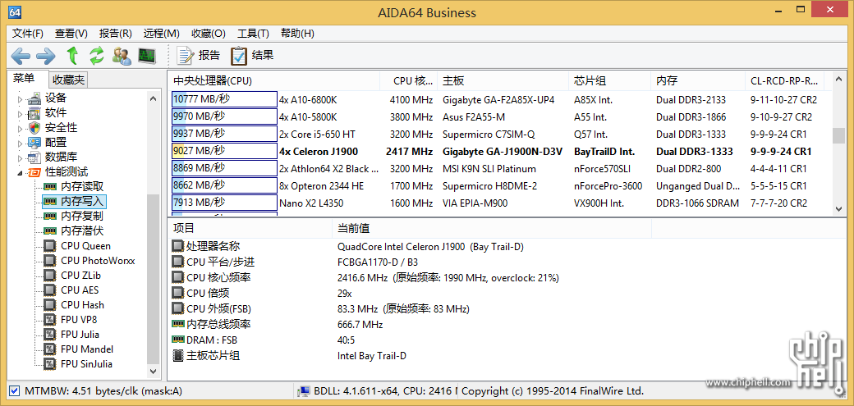Open the 内存潜伏 memory latency benchmark
Screen dimensions: 854x406
(81, 230)
